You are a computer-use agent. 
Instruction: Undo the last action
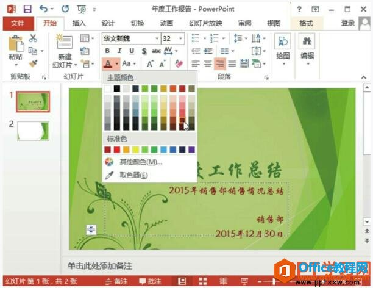tap(43, 9)
